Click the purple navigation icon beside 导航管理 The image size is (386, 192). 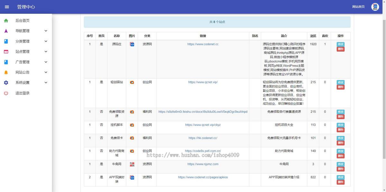[x=6, y=31]
